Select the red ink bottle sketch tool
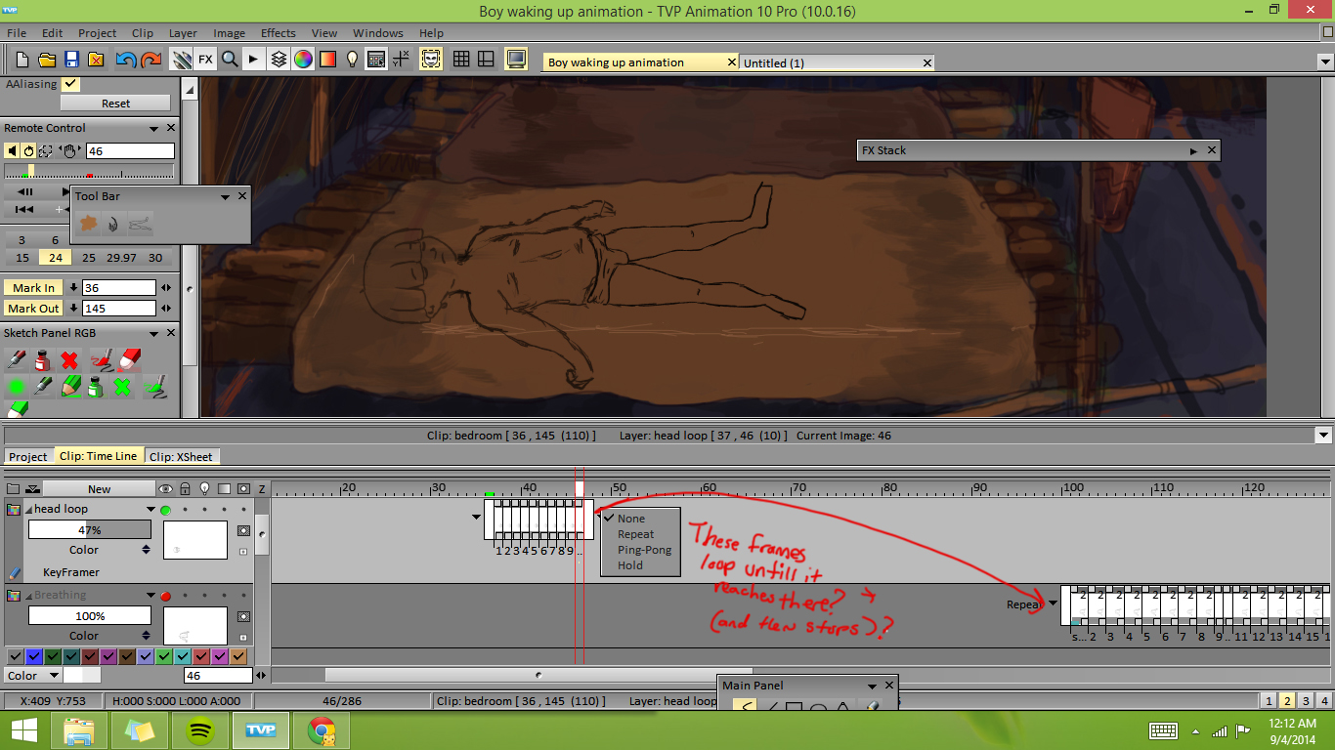The height and width of the screenshot is (750, 1335). (x=42, y=360)
